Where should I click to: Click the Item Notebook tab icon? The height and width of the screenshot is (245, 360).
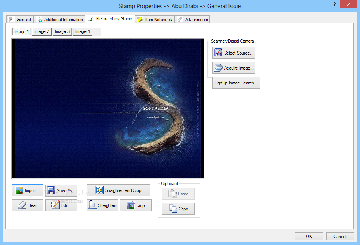pos(140,20)
